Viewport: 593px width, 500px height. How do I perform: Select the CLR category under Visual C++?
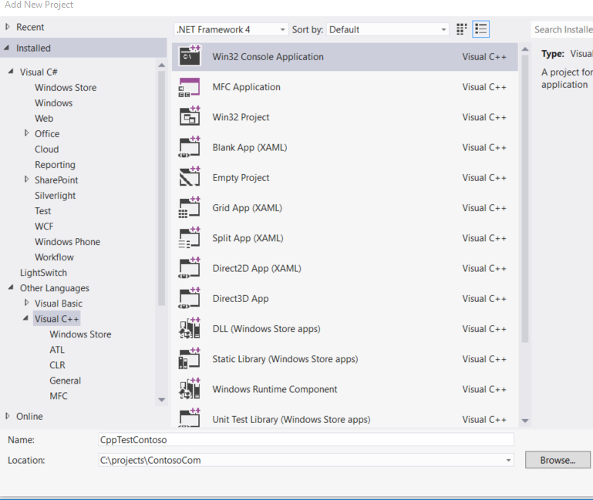57,365
